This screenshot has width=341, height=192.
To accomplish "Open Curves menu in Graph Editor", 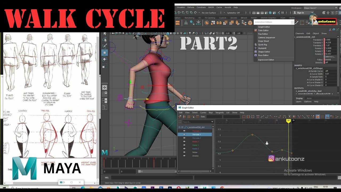I will [203, 113].
